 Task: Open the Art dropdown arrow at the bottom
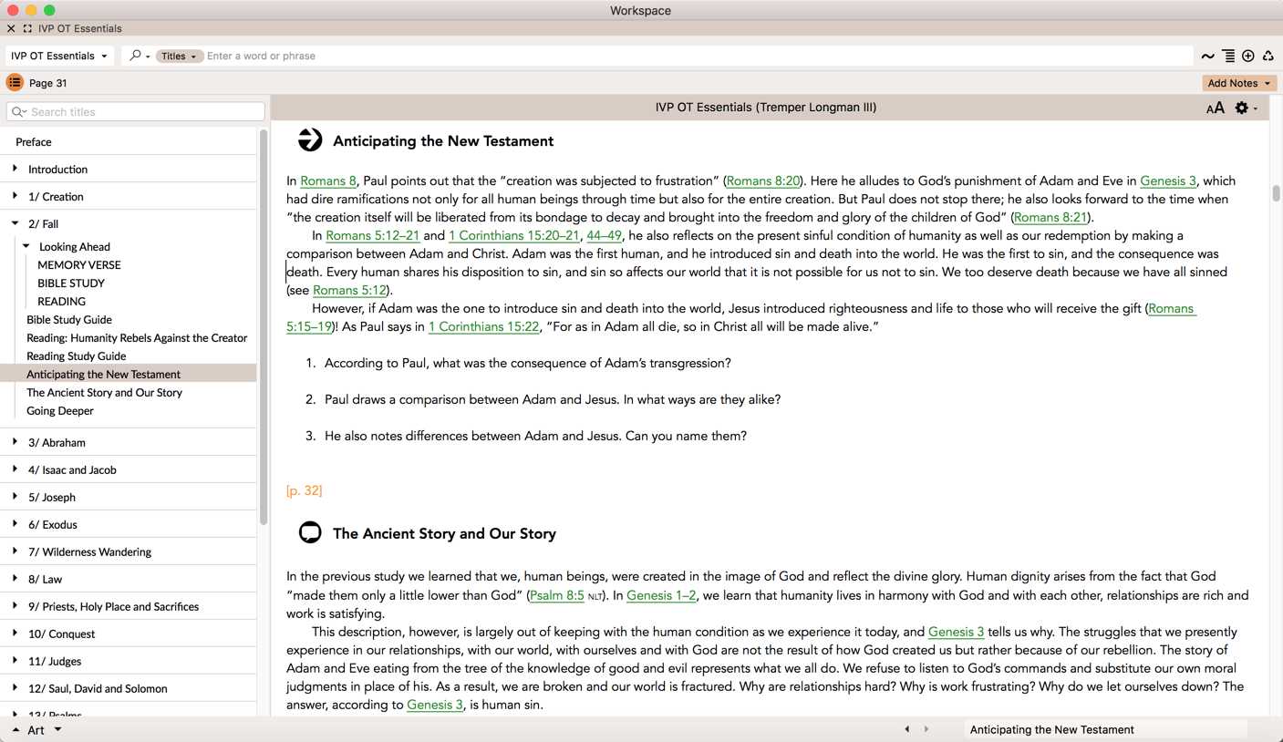[57, 730]
